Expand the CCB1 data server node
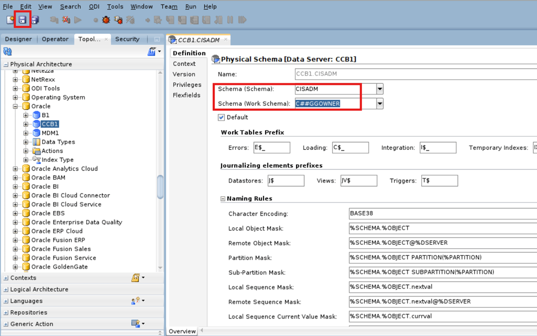This screenshot has width=537, height=336. coord(26,124)
